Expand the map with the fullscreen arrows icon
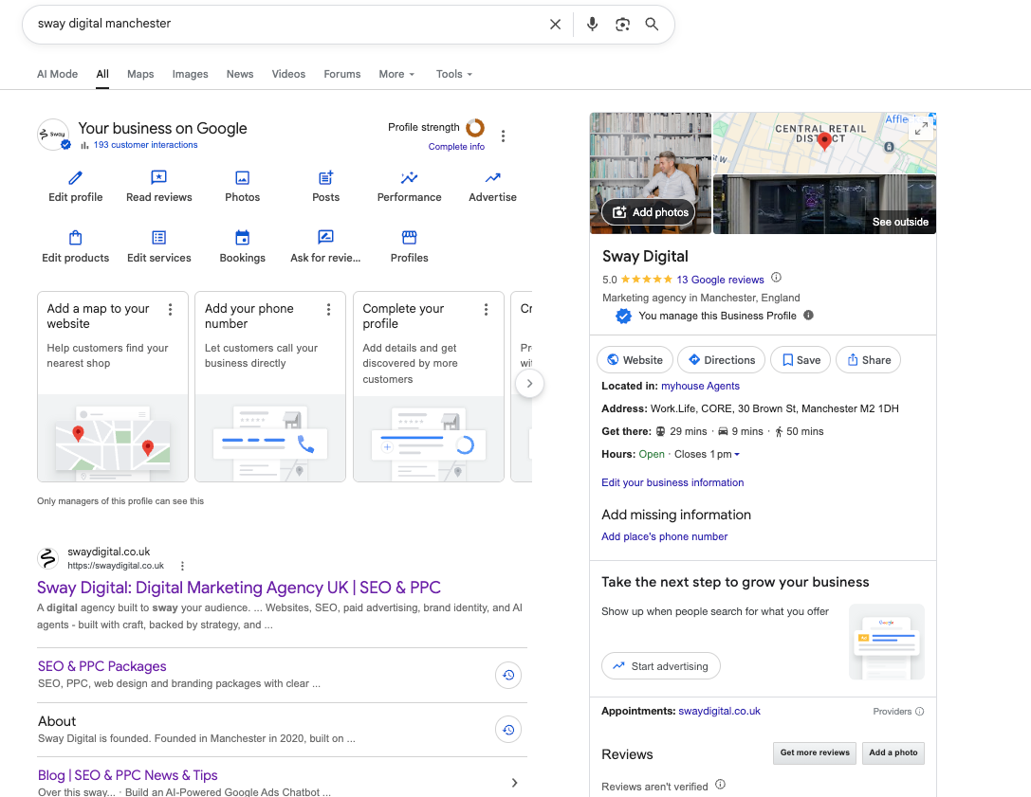 coord(921,129)
